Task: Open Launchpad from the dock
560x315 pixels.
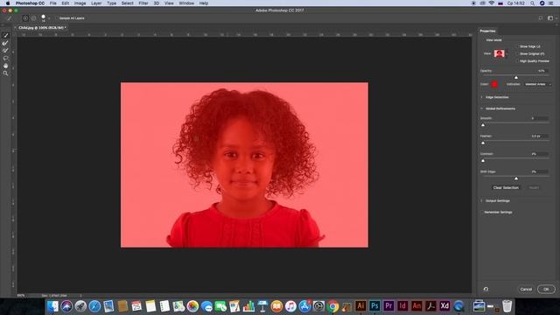Action: coord(80,306)
